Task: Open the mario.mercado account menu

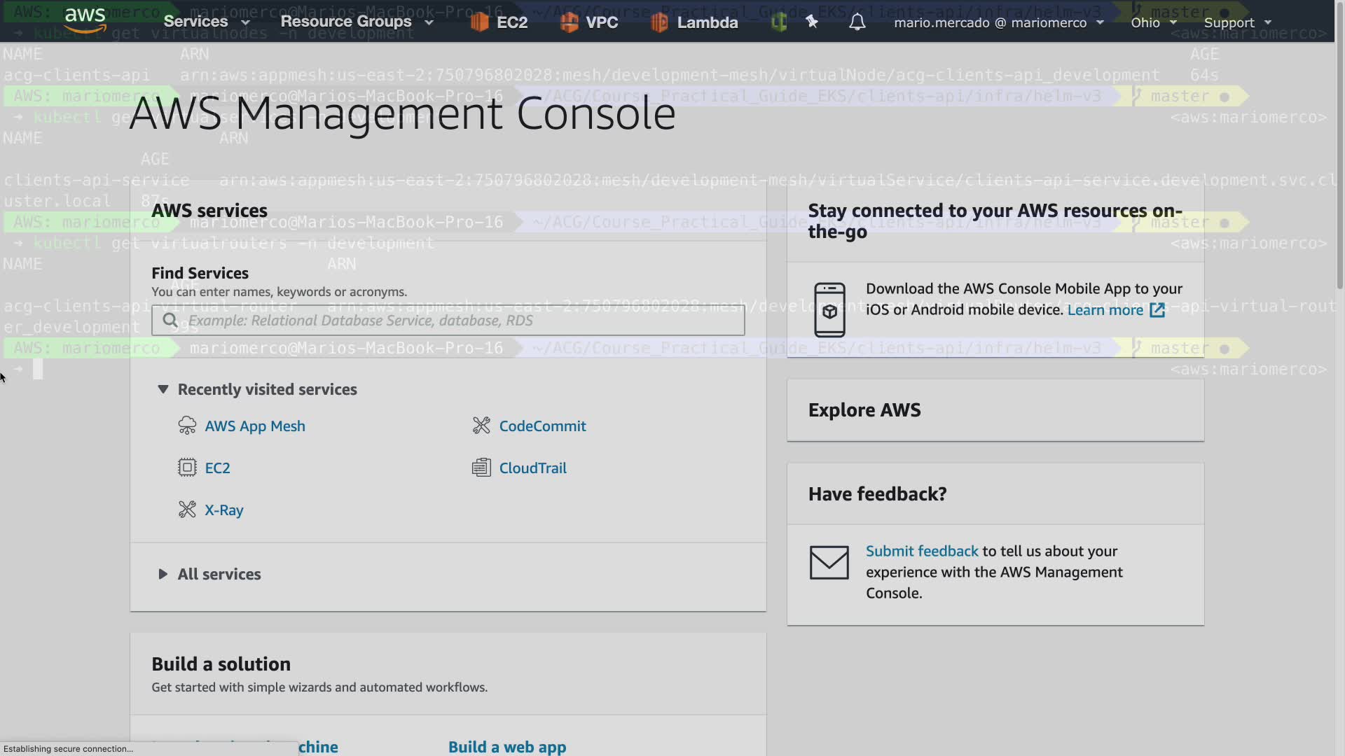Action: (x=998, y=22)
